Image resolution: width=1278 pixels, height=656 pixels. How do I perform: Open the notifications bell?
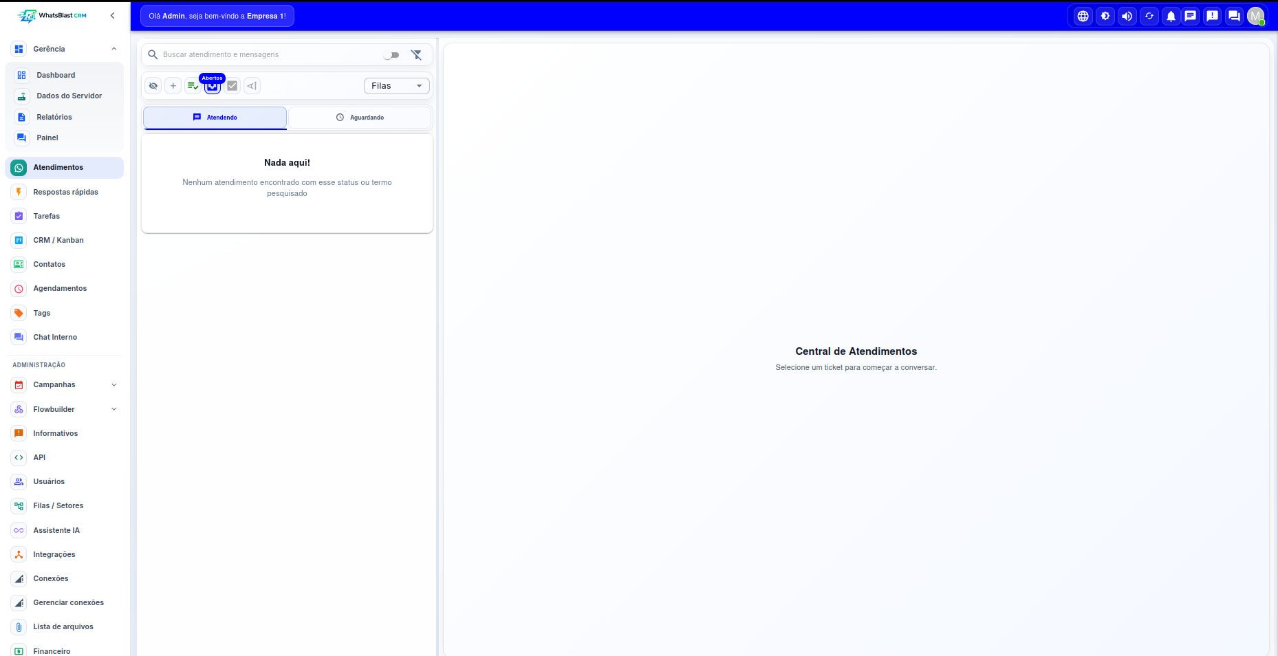coord(1171,16)
